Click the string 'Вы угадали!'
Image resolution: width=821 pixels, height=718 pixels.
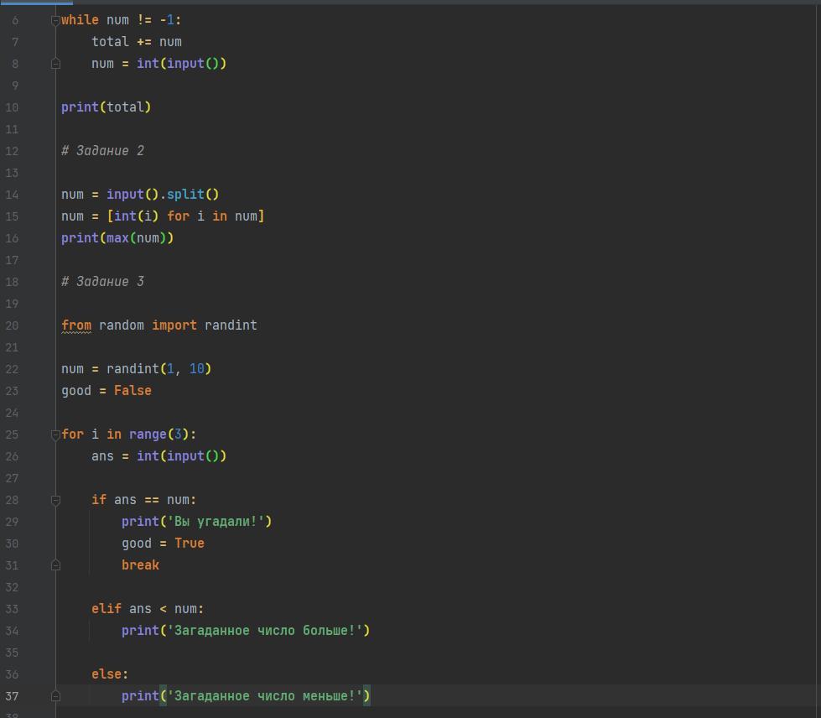[216, 522]
